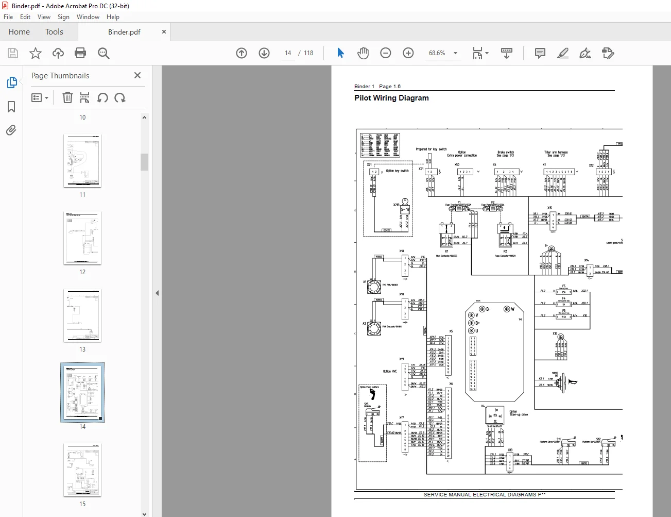Select the Binder.pdf document tab
Image resolution: width=671 pixels, height=517 pixels.
click(x=124, y=32)
